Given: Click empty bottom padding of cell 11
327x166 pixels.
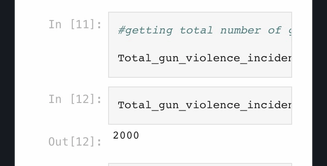Looking at the screenshot, I should (x=200, y=70).
